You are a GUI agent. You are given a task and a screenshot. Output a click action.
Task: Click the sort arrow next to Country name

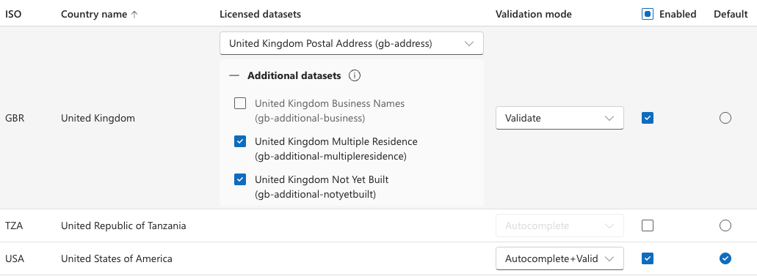click(x=134, y=15)
